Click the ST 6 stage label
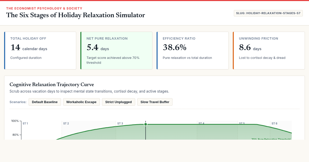Viewport: 309px width, 162px height. click(274, 123)
